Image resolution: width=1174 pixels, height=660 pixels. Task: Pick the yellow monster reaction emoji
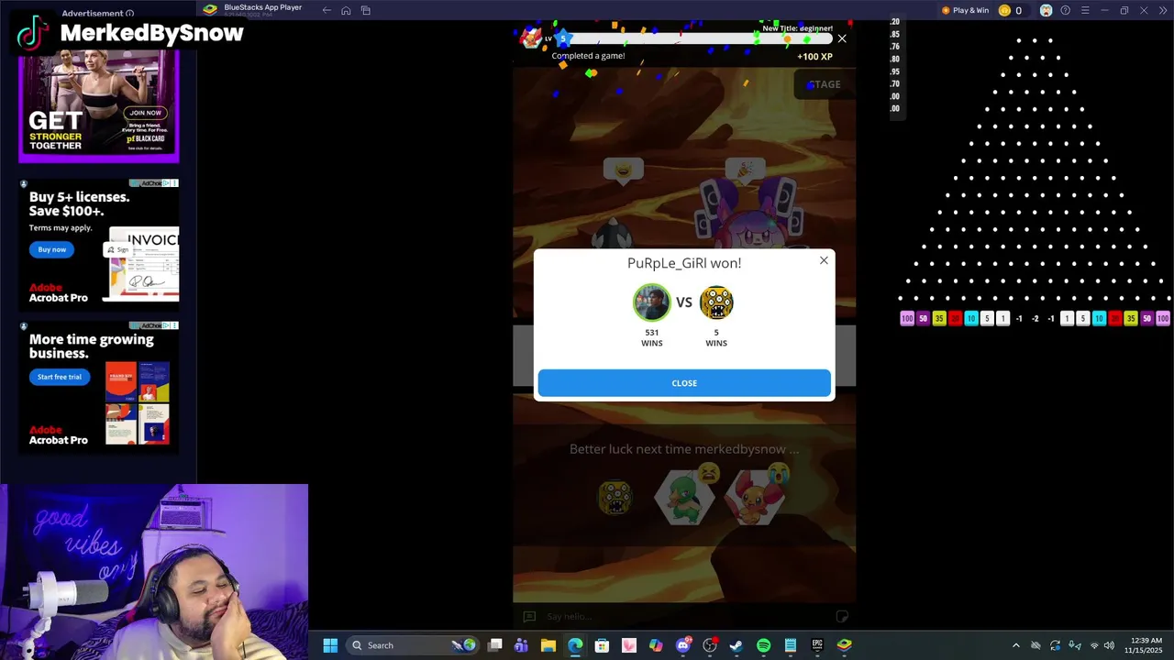click(615, 498)
